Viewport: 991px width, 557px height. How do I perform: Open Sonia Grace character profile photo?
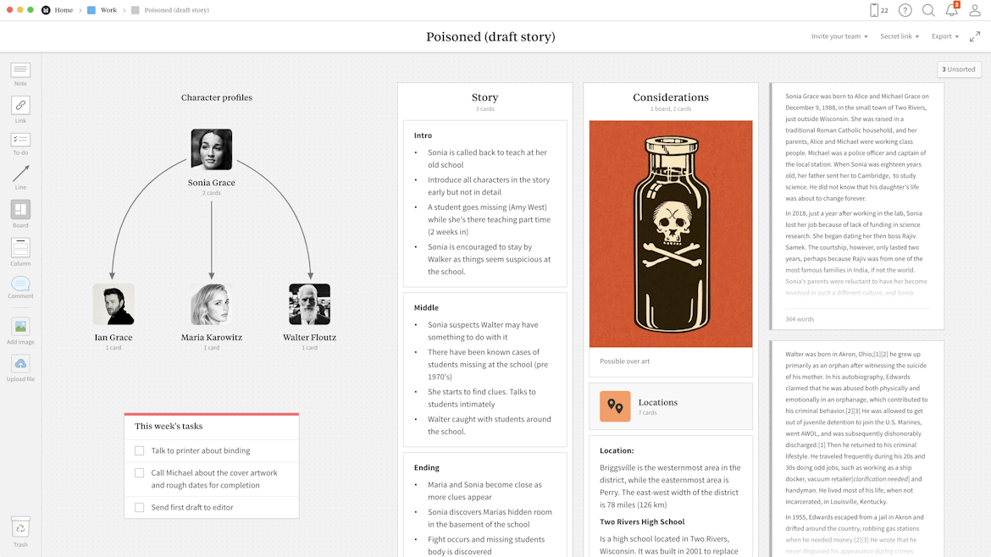(211, 150)
